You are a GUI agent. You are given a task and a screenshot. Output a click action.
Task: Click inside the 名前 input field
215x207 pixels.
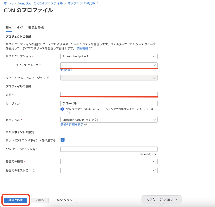(x=109, y=95)
